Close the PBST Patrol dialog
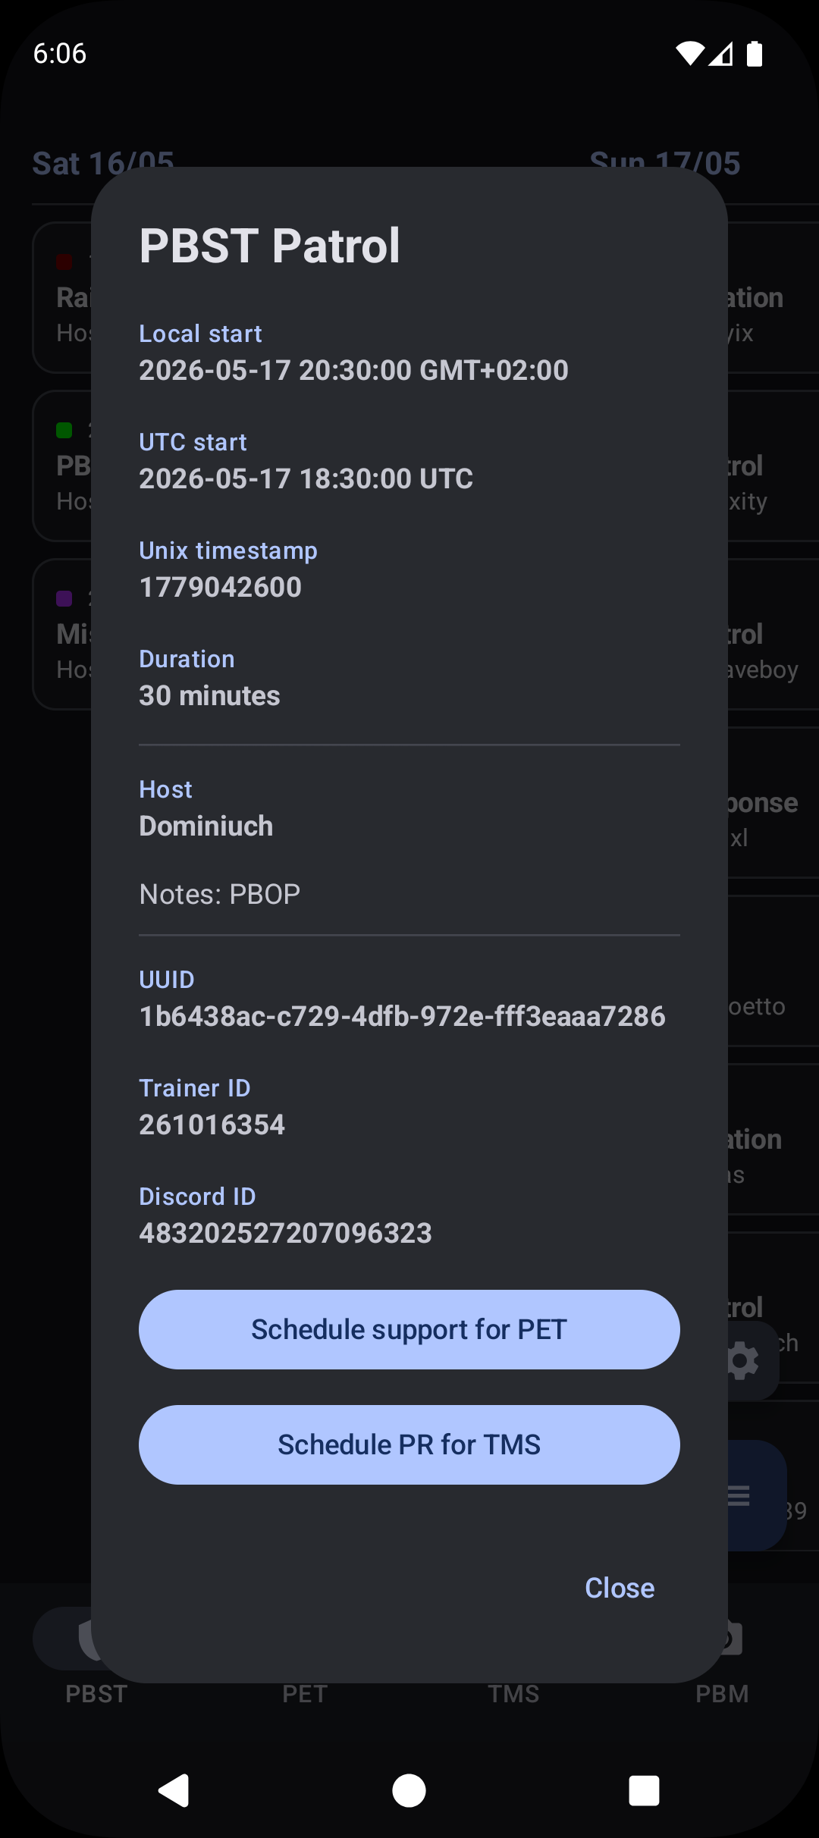This screenshot has height=1838, width=819. (620, 1588)
